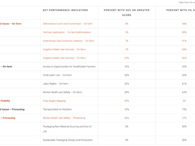Viewport: 195px width, 146px height.
Task: Click the Key Performance Indicators column header
Action: point(65,10)
